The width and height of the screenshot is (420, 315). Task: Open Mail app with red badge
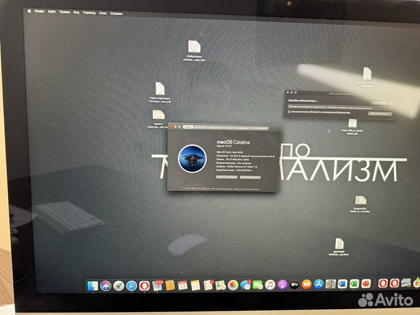pos(157,286)
